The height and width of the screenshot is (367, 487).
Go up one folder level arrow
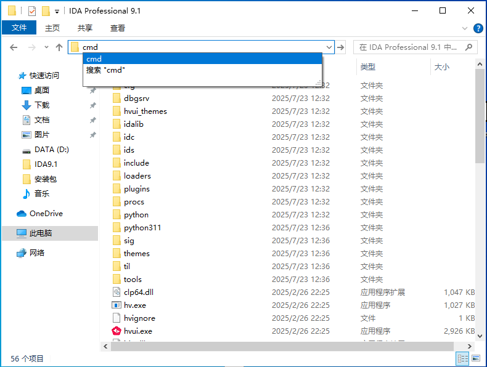(x=59, y=47)
